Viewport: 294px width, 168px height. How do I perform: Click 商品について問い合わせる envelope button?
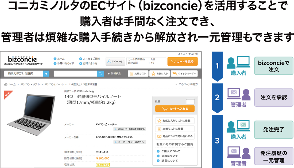tap(175, 136)
